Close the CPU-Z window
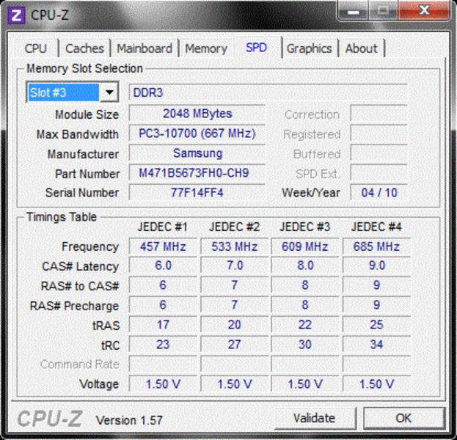The image size is (457, 440). pyautogui.click(x=424, y=10)
